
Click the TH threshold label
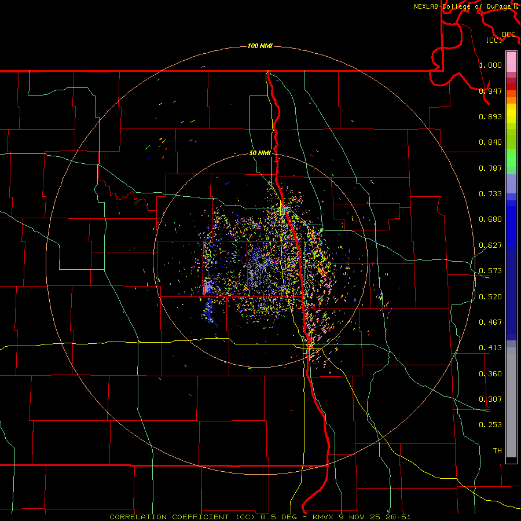(x=497, y=451)
